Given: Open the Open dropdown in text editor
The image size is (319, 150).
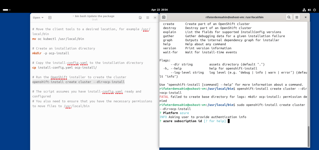Looking at the screenshot, I should pyautogui.click(x=38, y=18).
